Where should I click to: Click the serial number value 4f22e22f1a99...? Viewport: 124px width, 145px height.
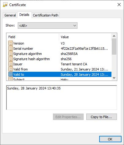coord(84,49)
